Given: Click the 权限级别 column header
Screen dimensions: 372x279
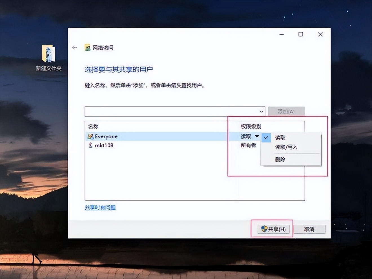Looking at the screenshot, I should [251, 126].
